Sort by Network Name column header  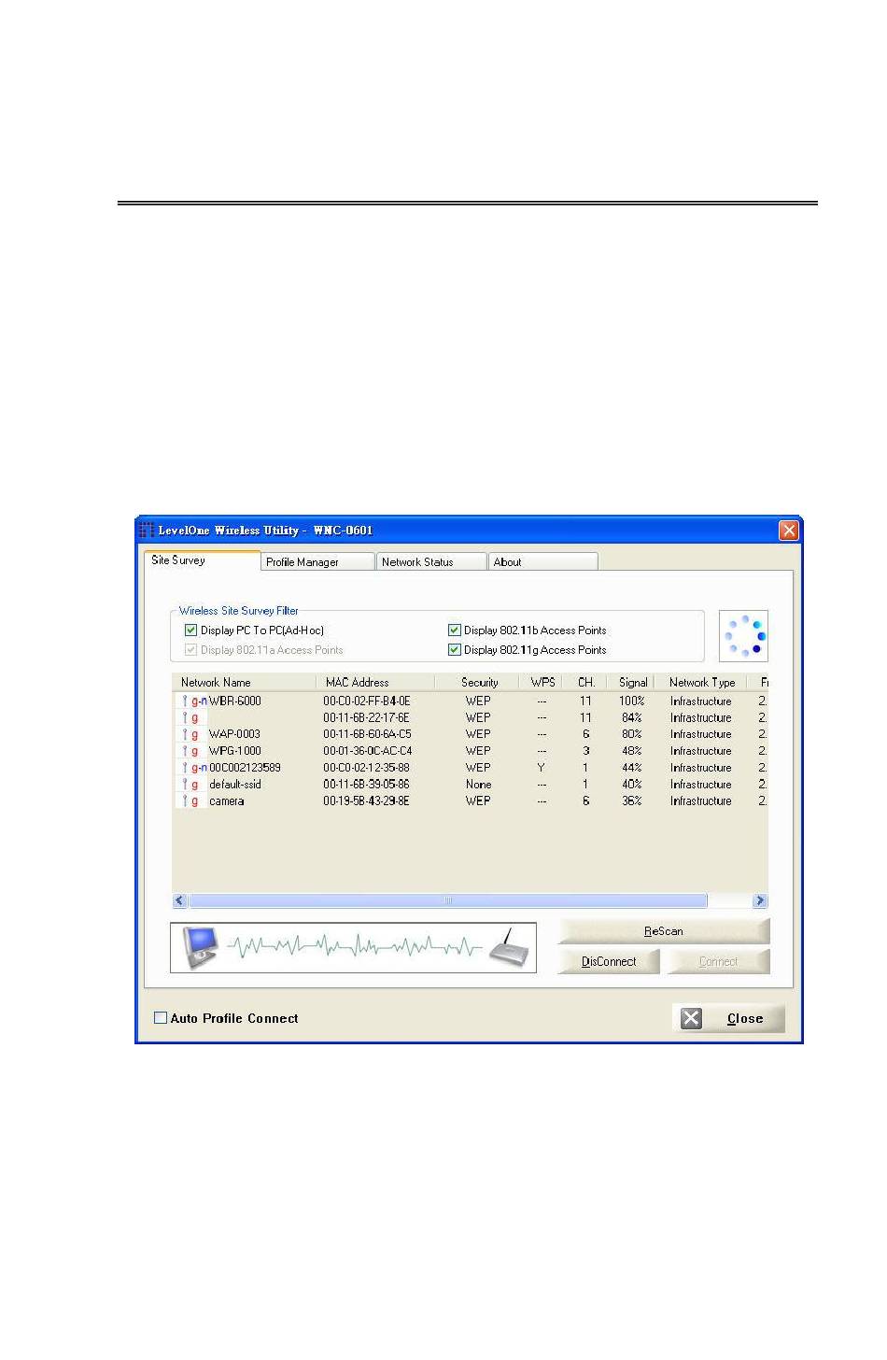(244, 683)
